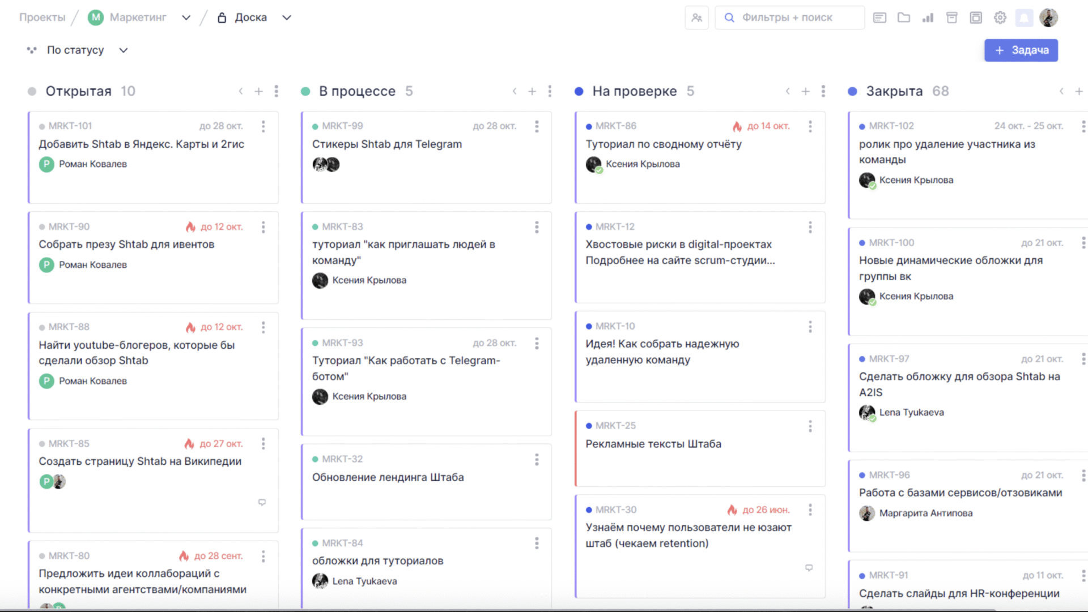Viewport: 1088px width, 612px height.
Task: Open task Собрать презу Shtab для ивентов
Action: tap(126, 245)
